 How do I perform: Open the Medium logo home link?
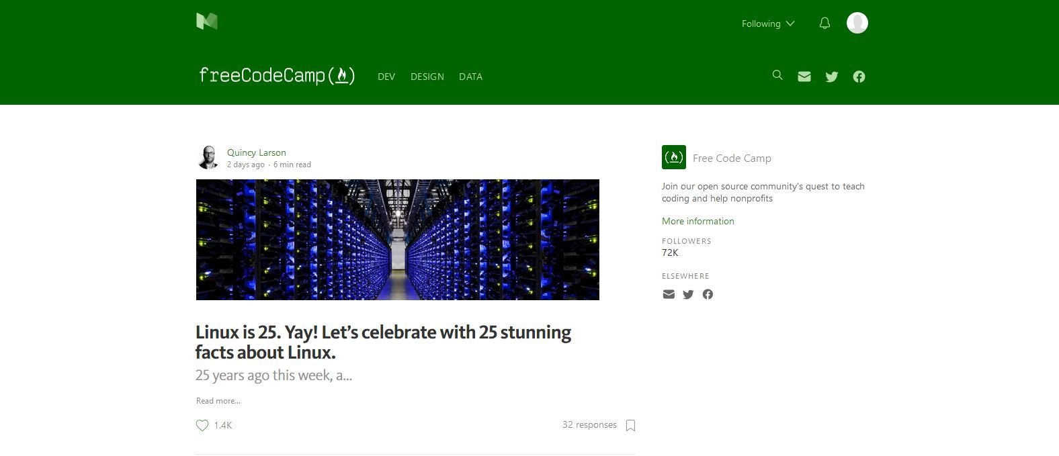click(207, 21)
